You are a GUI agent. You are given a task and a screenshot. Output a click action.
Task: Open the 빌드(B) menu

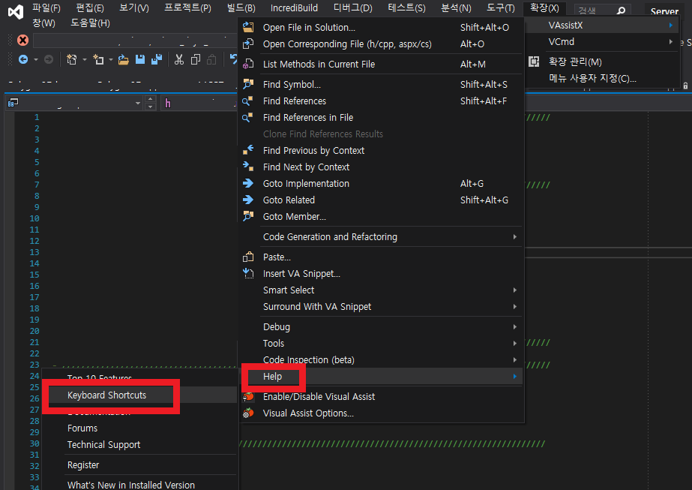(x=241, y=8)
